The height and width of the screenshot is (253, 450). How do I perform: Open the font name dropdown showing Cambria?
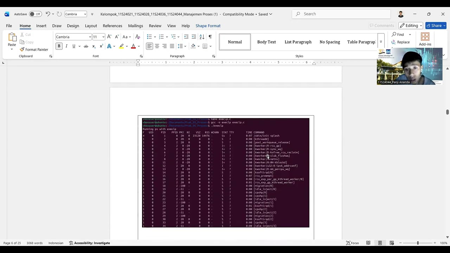pyautogui.click(x=90, y=37)
